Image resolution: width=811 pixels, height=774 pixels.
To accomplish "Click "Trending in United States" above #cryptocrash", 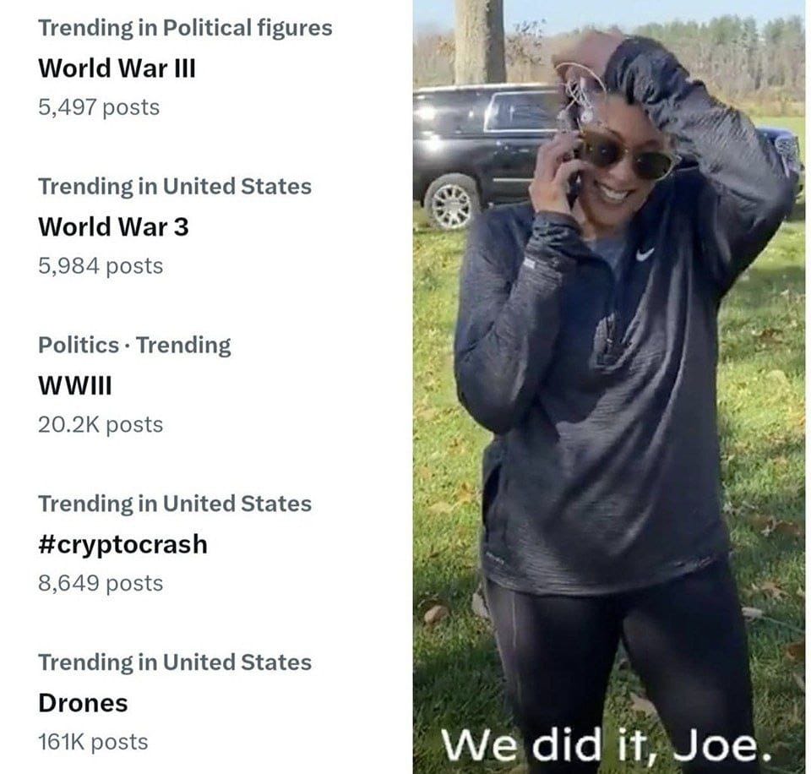I will coord(175,504).
